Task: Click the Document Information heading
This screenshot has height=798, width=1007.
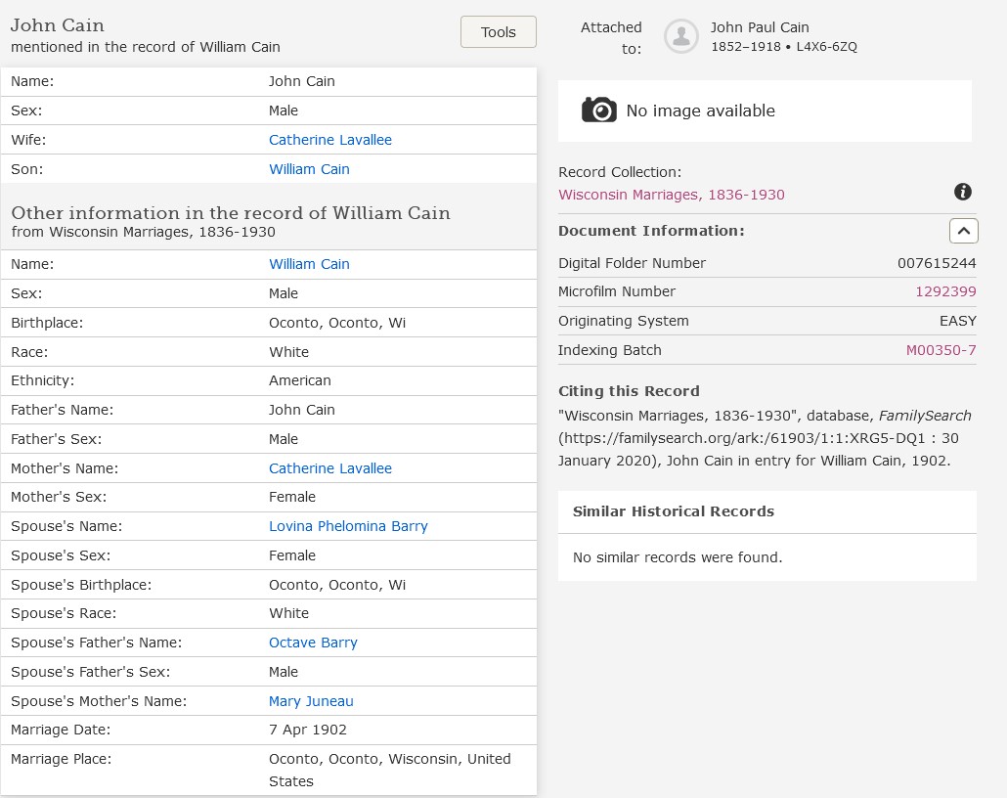Action: 651,231
